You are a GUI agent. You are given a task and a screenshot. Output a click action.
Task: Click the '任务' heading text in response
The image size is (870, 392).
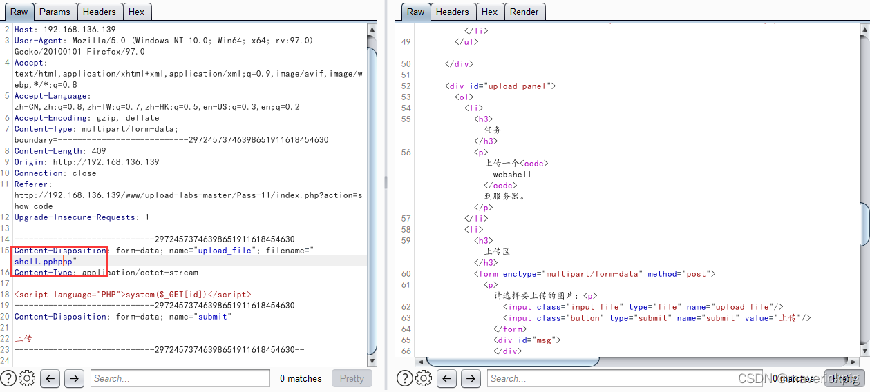point(492,130)
